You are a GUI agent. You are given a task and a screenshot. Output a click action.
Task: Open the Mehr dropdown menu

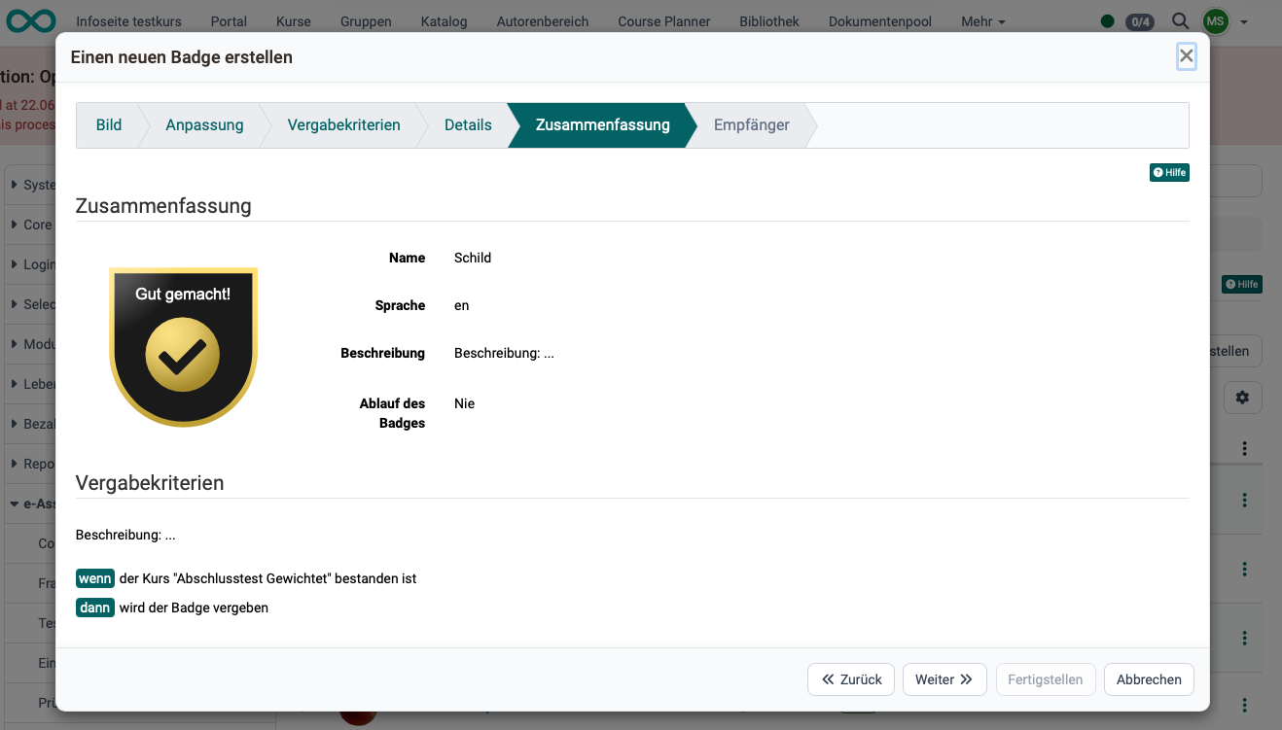pyautogui.click(x=982, y=21)
